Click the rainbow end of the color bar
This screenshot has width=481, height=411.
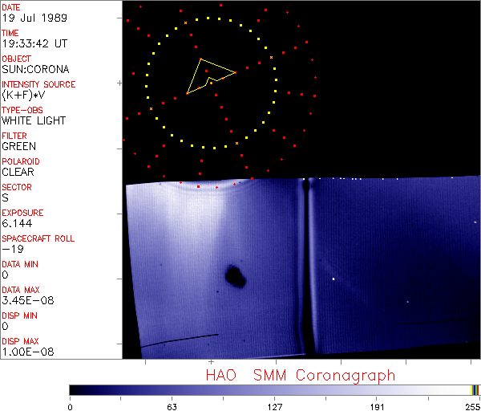pos(475,389)
